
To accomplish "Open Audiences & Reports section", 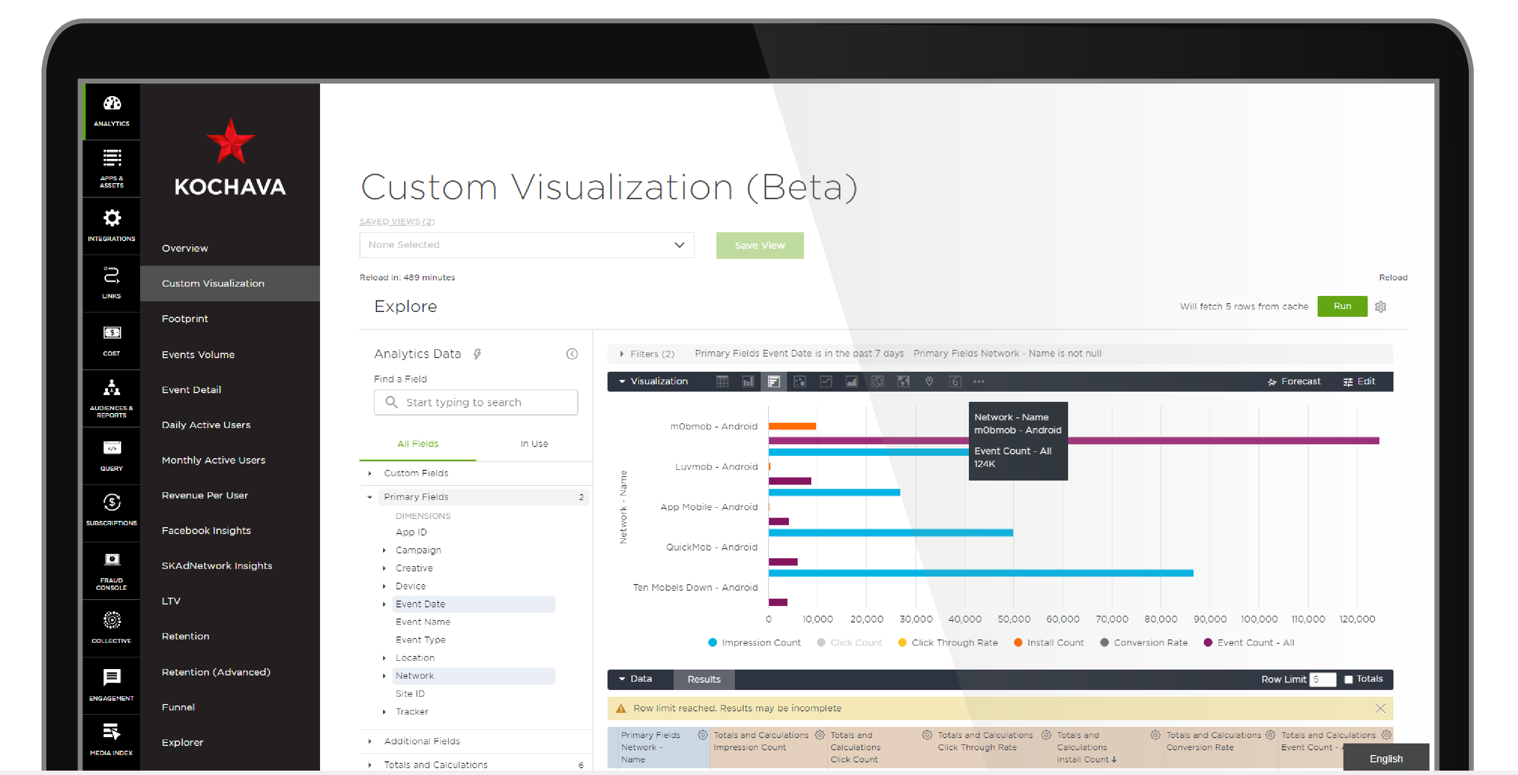I will click(x=111, y=399).
